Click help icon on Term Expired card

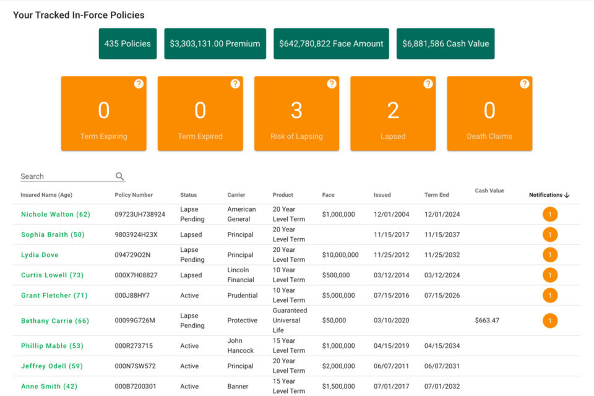coord(235,84)
